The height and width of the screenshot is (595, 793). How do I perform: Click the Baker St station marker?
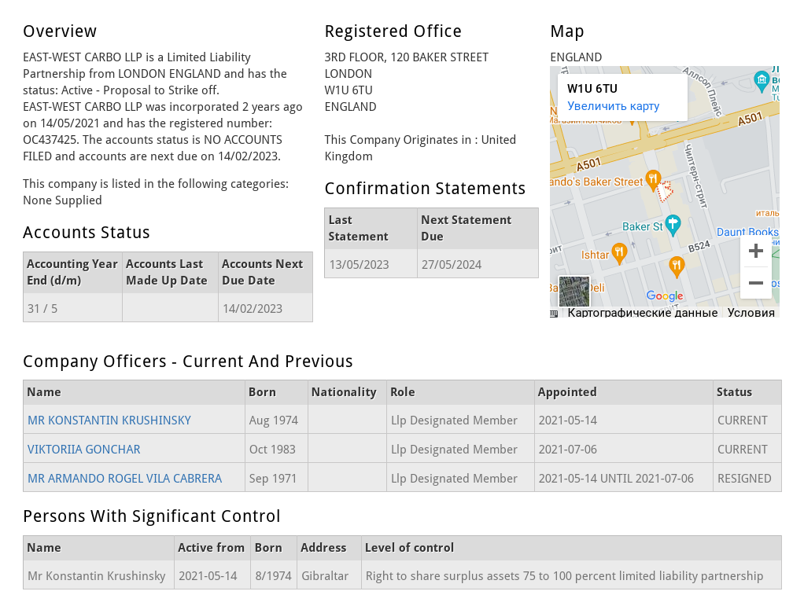pos(672,226)
